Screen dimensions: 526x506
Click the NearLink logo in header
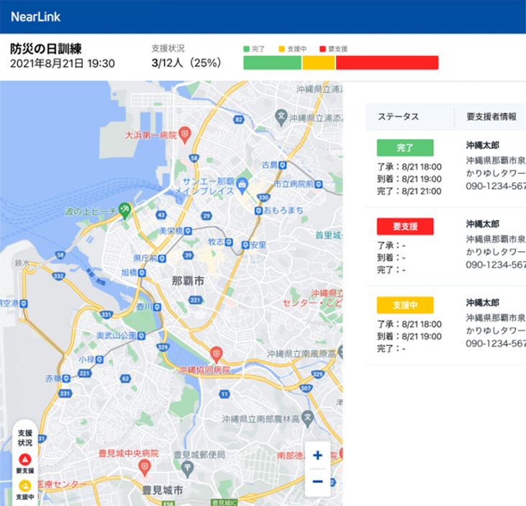click(x=35, y=17)
